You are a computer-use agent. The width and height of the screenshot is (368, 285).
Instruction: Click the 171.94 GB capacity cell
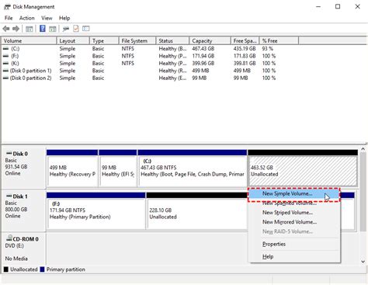[x=203, y=56]
